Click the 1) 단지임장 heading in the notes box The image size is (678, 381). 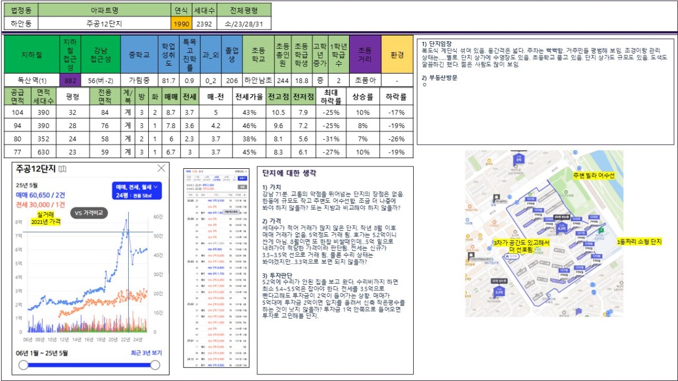tap(437, 43)
